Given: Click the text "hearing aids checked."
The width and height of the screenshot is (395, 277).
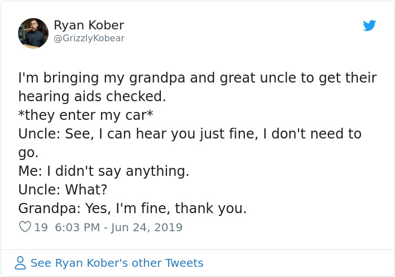Looking at the screenshot, I should coord(92,96).
